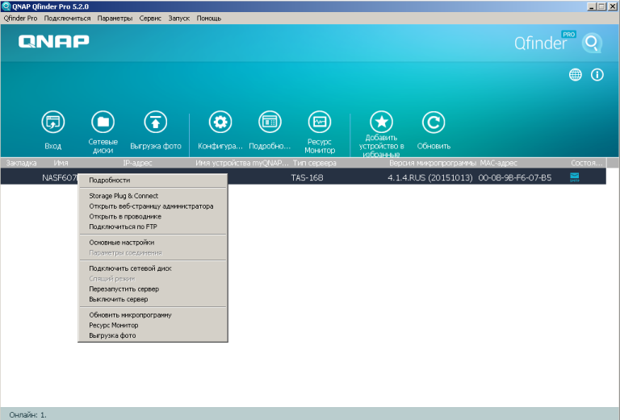The image size is (620, 420).
Task: Close the Qfinder Pro window
Action: (613, 6)
